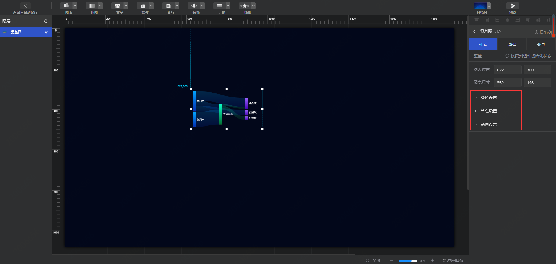Screen dimensions: 556x264
Task: Click the chart height field 198
Action: click(x=537, y=83)
